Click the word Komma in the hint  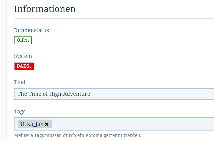[x=96, y=135]
